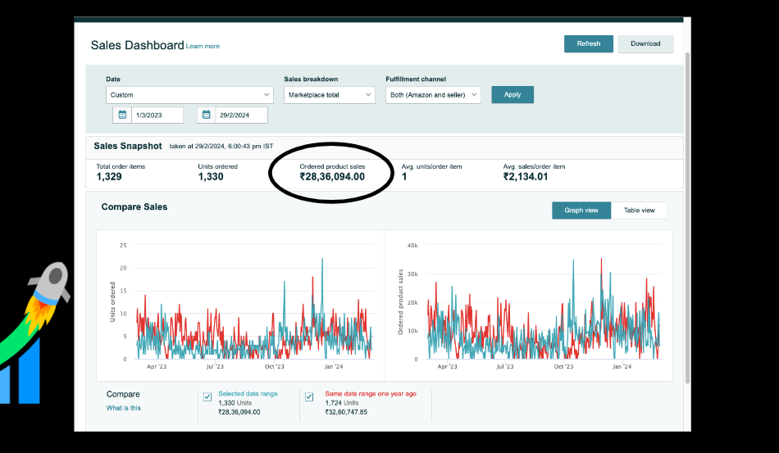Click the Ordered product sales amount
Viewport: 779px width, 453px height.
click(332, 177)
